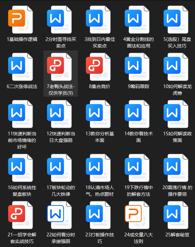Click the label 10如何解读龙虎榜
This screenshot has width=195, height=247.
click(x=177, y=90)
